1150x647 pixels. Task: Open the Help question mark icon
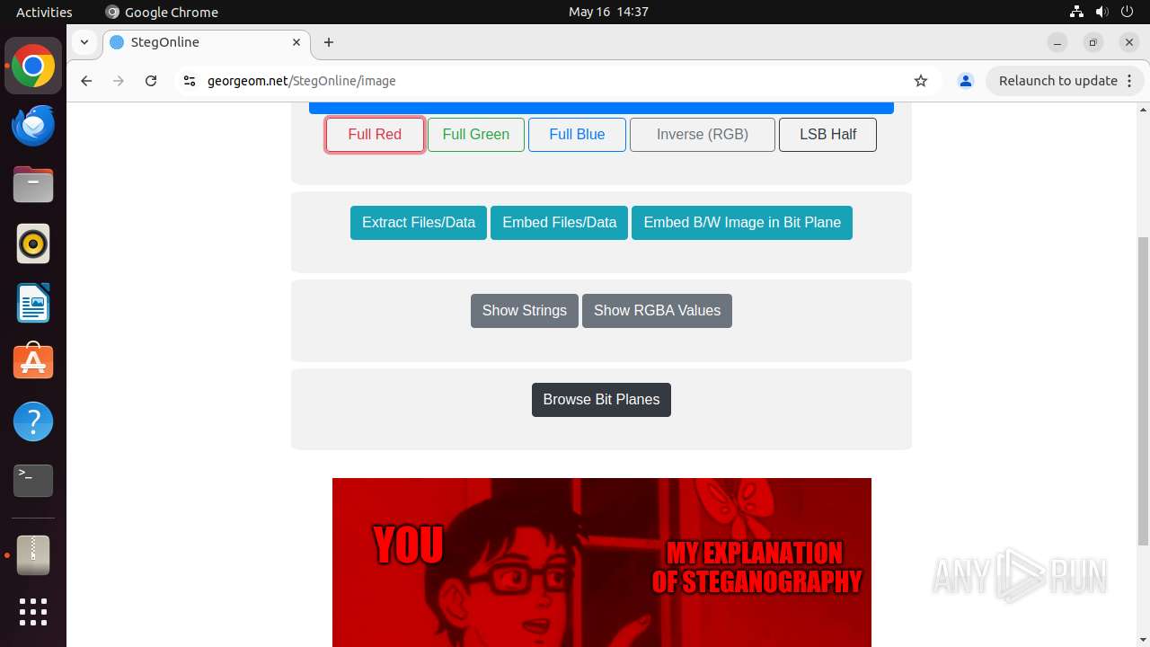tap(33, 421)
